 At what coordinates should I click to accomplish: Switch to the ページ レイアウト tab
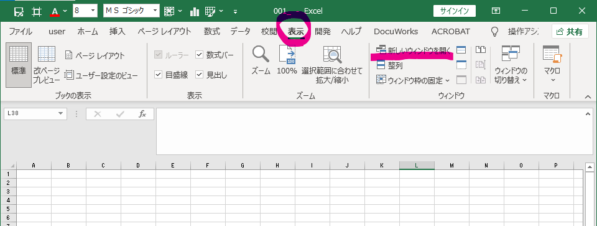(164, 32)
